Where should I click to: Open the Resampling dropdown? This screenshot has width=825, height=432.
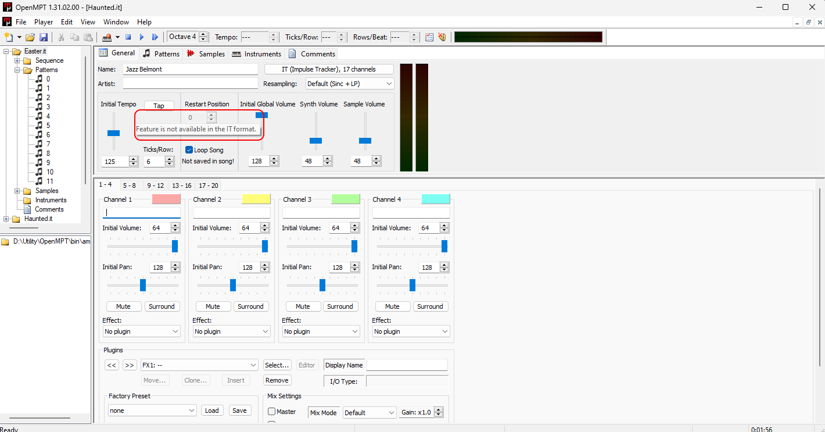point(350,84)
